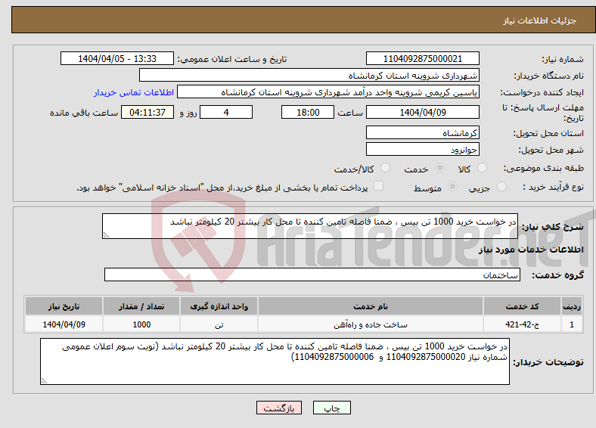Image resolution: width=596 pixels, height=428 pixels.
Task: Toggle the اسناد خزانه اسلامی payment checkbox
Action: coord(379,185)
